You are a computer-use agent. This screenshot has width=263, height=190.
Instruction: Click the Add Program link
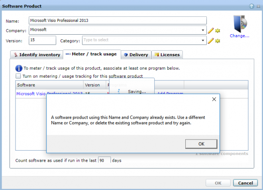point(170,94)
